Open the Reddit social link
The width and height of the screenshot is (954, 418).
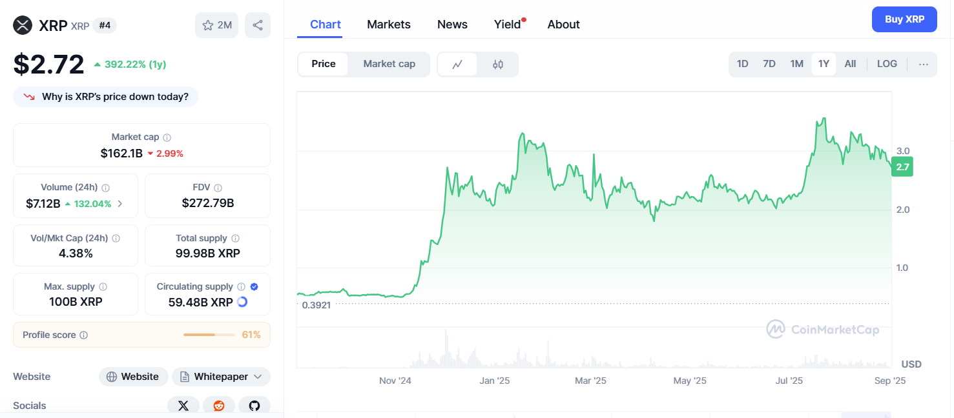click(x=219, y=406)
